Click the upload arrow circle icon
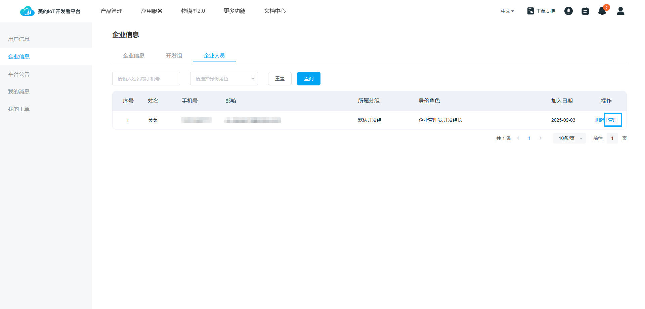The width and height of the screenshot is (645, 309). tap(568, 11)
